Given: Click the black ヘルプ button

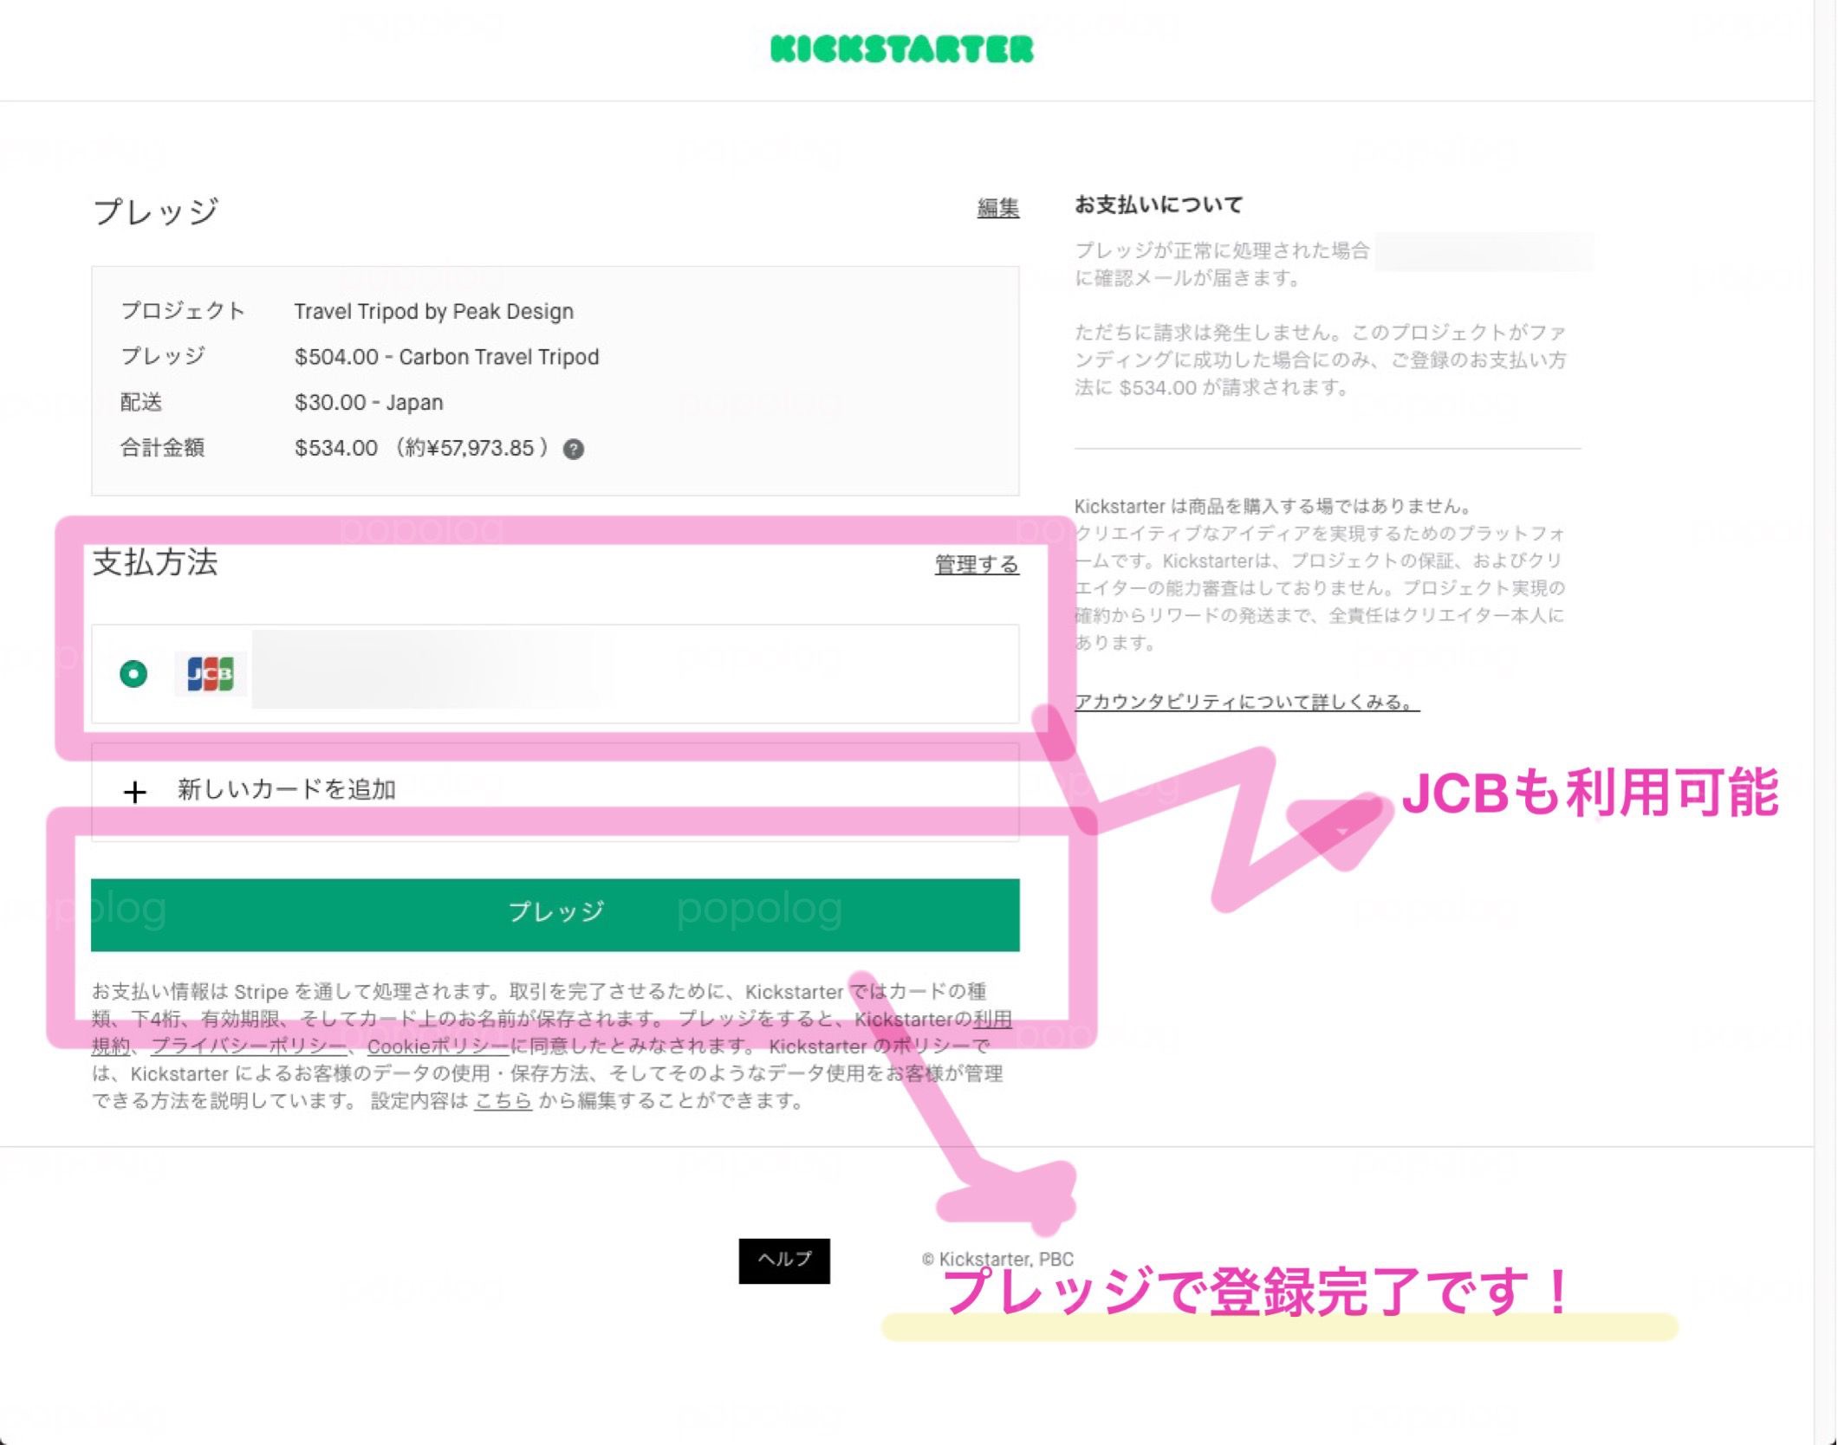Looking at the screenshot, I should click(x=784, y=1260).
